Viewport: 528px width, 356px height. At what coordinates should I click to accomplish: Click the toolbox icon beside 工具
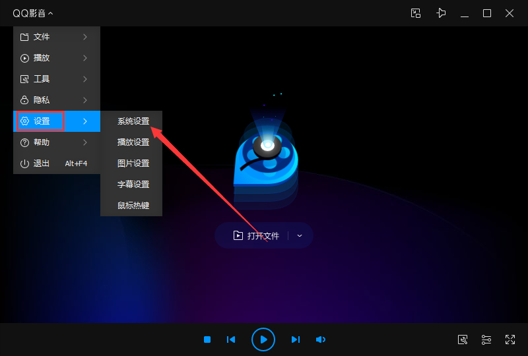(24, 79)
